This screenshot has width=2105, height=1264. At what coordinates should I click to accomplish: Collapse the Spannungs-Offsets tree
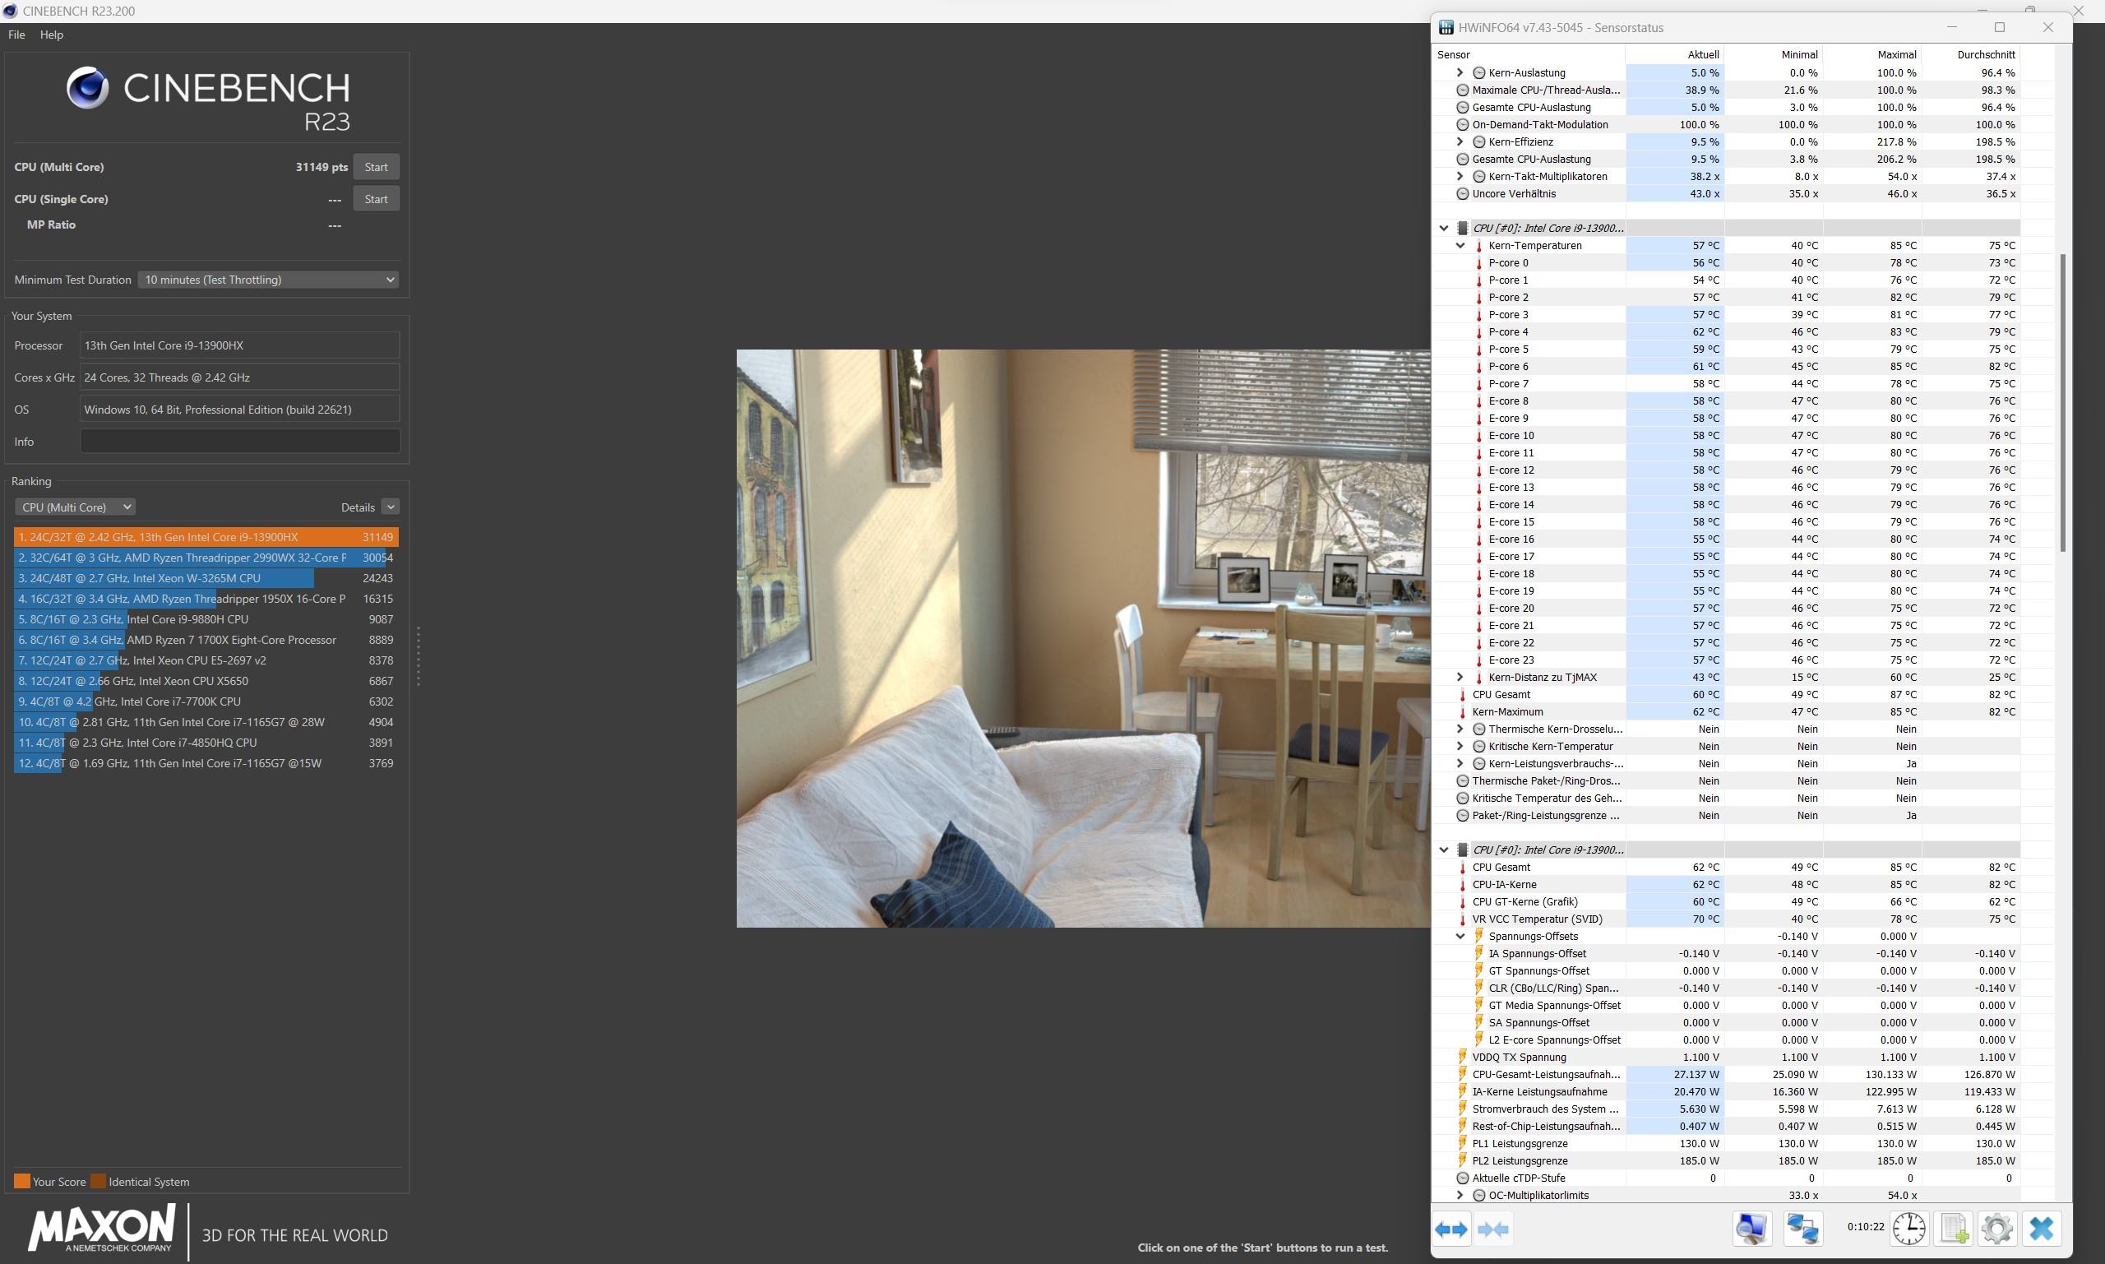1460,936
